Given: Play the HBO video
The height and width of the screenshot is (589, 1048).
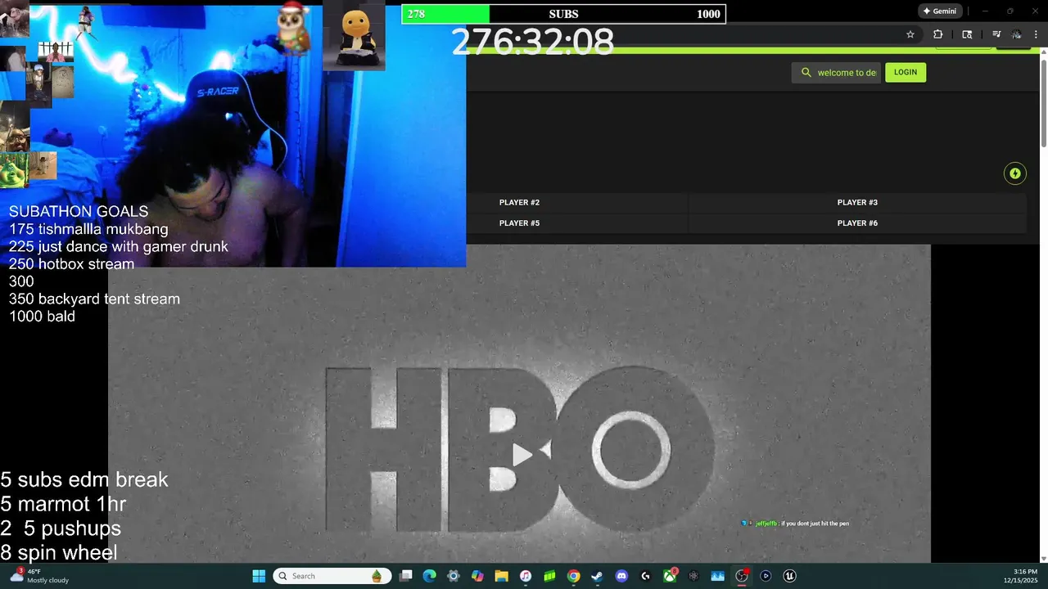Looking at the screenshot, I should point(521,455).
